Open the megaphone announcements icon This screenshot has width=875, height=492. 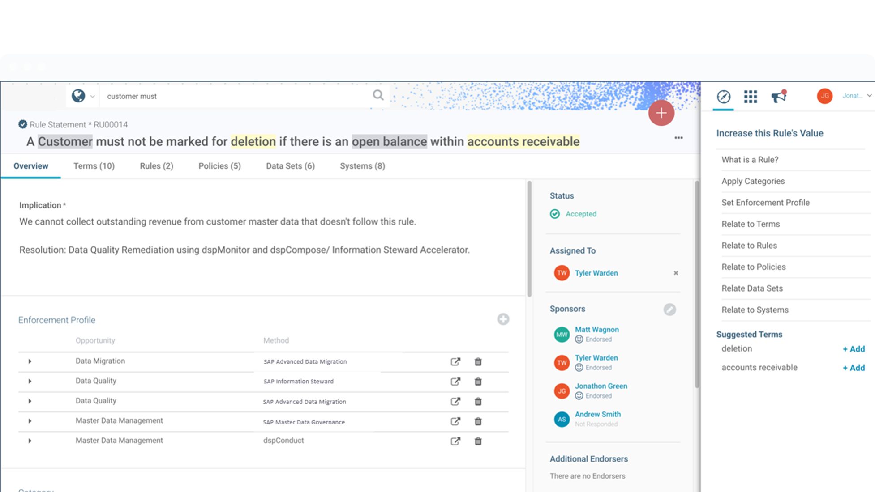pos(779,96)
